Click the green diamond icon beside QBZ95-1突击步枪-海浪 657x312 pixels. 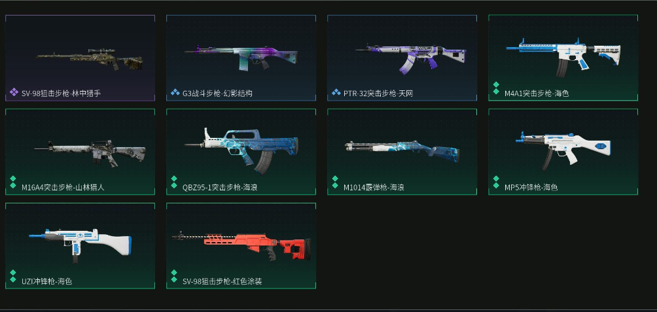click(x=174, y=182)
